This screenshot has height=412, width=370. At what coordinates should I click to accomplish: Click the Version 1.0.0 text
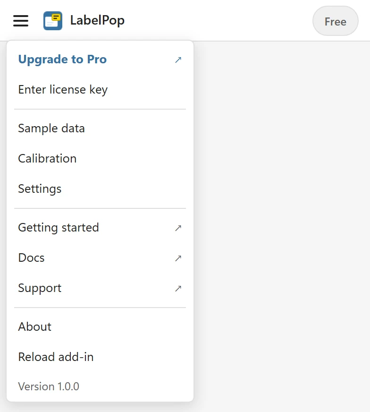coord(49,386)
